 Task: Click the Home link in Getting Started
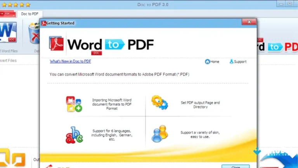click(212, 62)
